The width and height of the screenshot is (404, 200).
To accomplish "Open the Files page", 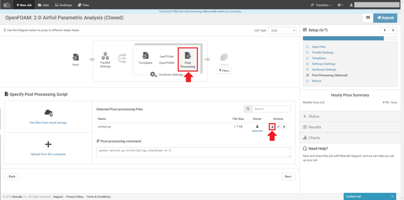I will click(83, 5).
